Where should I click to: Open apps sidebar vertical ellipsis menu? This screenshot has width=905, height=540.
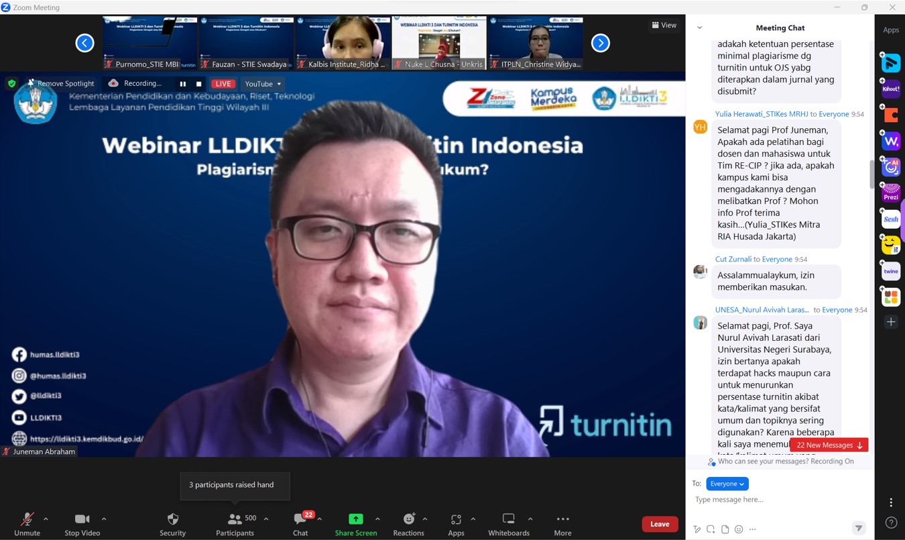891,502
